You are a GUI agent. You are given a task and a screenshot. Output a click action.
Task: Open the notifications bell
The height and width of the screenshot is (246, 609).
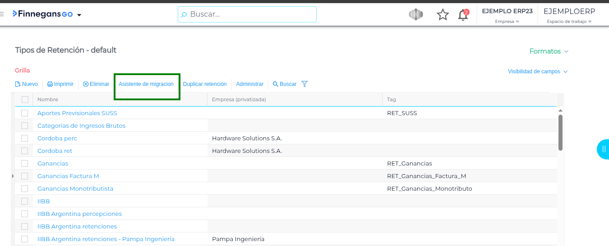462,15
